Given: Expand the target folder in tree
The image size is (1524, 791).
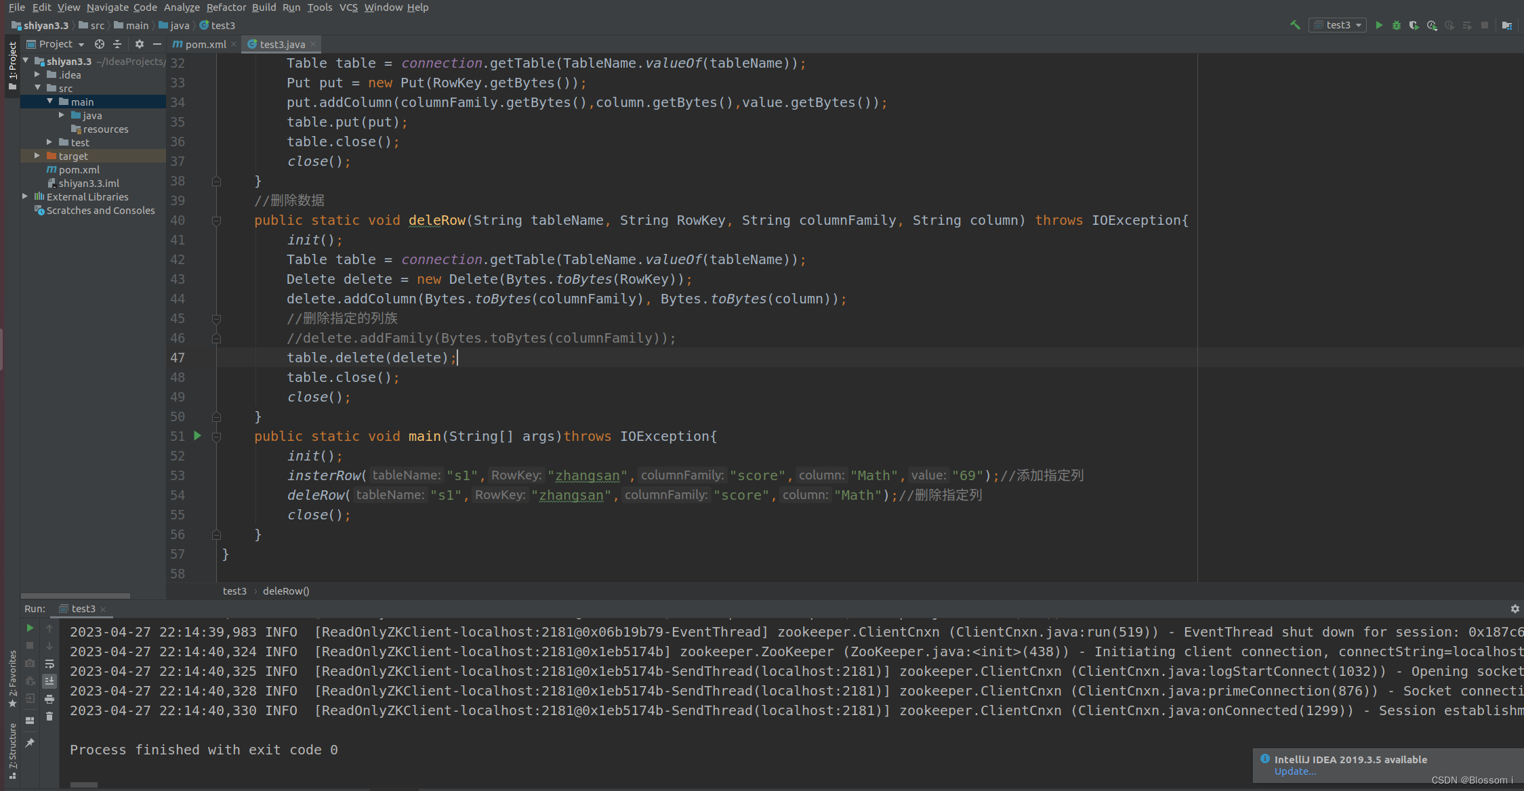Looking at the screenshot, I should [37, 156].
